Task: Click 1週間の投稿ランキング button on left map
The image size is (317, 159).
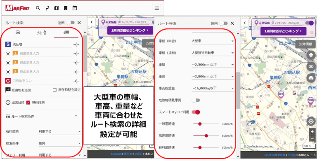Action: tap(130, 30)
